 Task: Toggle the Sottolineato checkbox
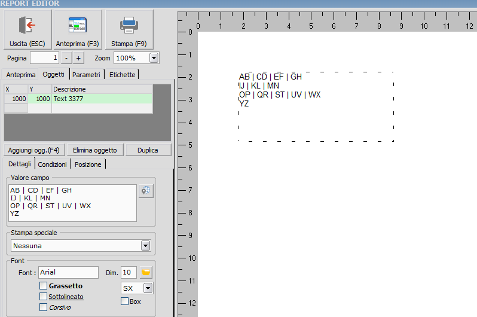click(x=44, y=297)
